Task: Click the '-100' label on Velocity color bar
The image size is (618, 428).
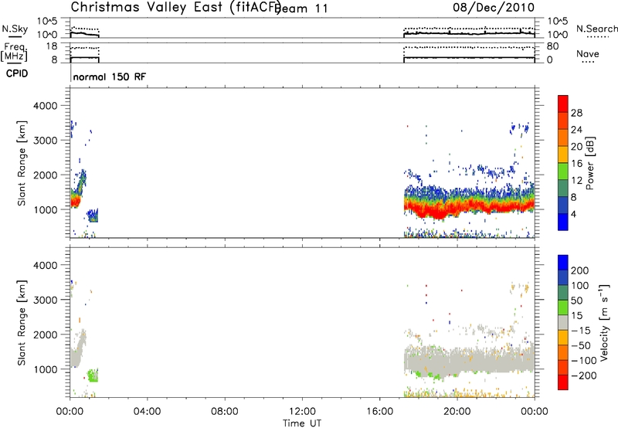Action: tap(584, 361)
